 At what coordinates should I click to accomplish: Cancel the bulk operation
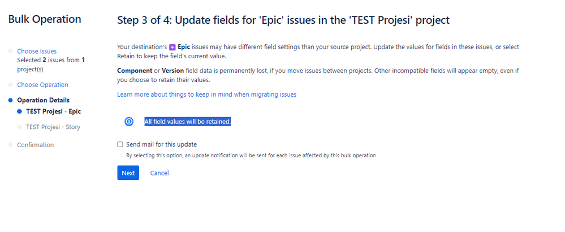point(159,173)
